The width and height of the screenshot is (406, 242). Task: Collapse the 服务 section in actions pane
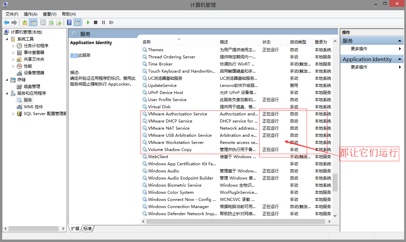tap(400, 41)
